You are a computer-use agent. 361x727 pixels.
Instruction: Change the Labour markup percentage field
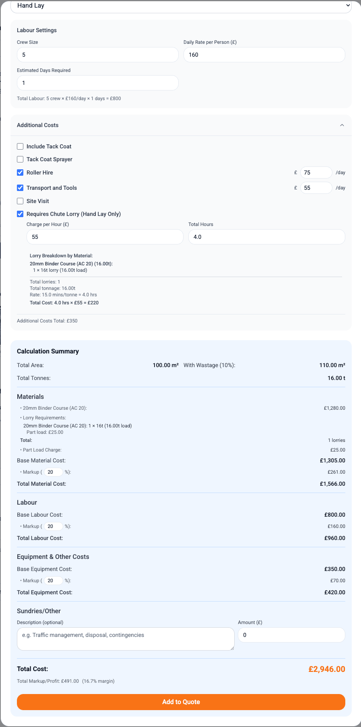53,526
